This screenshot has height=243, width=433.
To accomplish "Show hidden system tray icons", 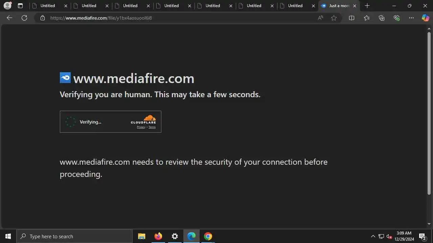I will click(x=373, y=236).
